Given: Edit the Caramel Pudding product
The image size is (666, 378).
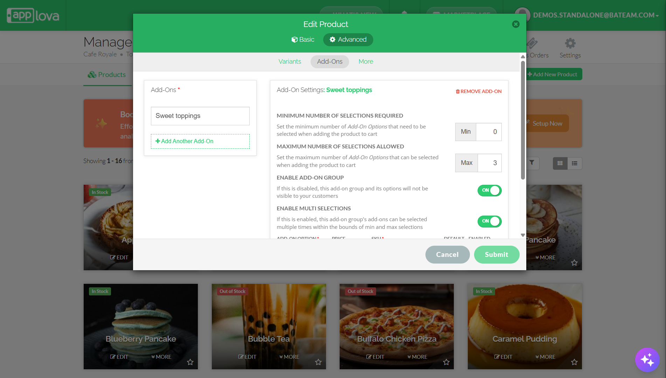Looking at the screenshot, I should pos(503,357).
